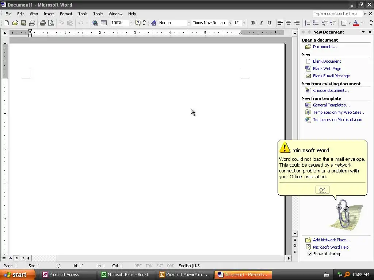Click the Blank Document link
Screen dimensions: 374x280
(327, 61)
